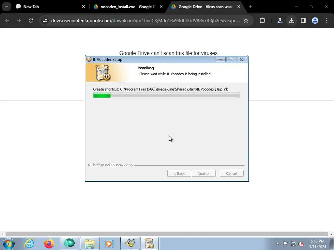Open Windows Media Player from taskbar
Viewport: 334px width, 250px height.
coord(110,243)
